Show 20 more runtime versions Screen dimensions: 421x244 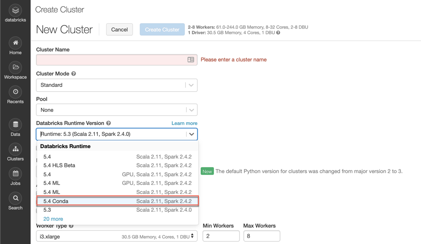pyautogui.click(x=53, y=219)
